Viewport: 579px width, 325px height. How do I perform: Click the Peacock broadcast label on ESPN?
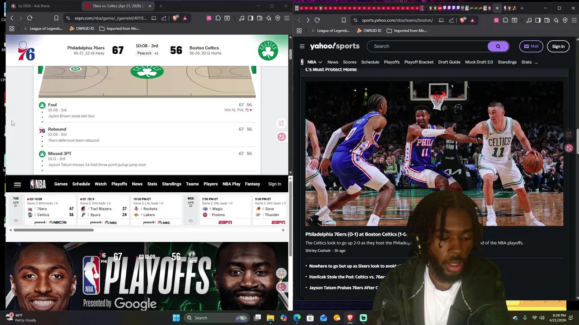click(144, 53)
